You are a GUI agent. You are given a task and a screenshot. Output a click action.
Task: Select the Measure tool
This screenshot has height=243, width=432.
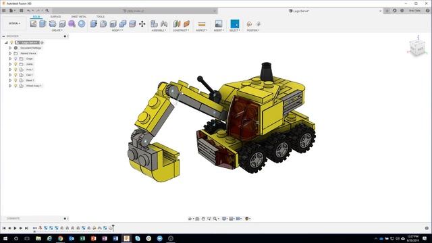202,24
